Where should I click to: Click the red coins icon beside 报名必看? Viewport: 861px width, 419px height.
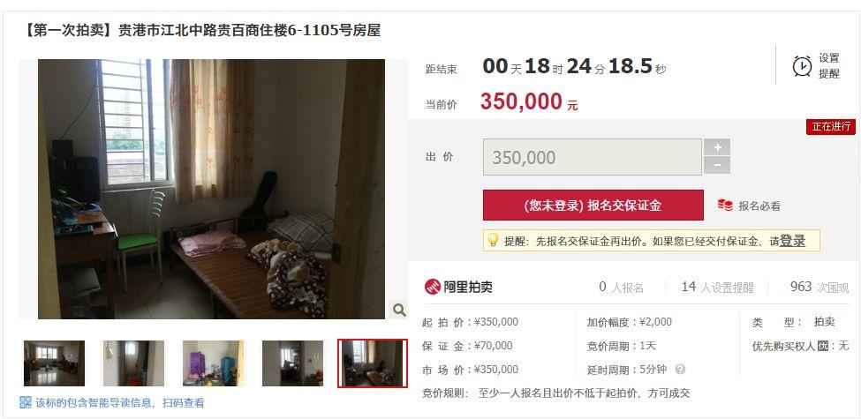point(725,206)
